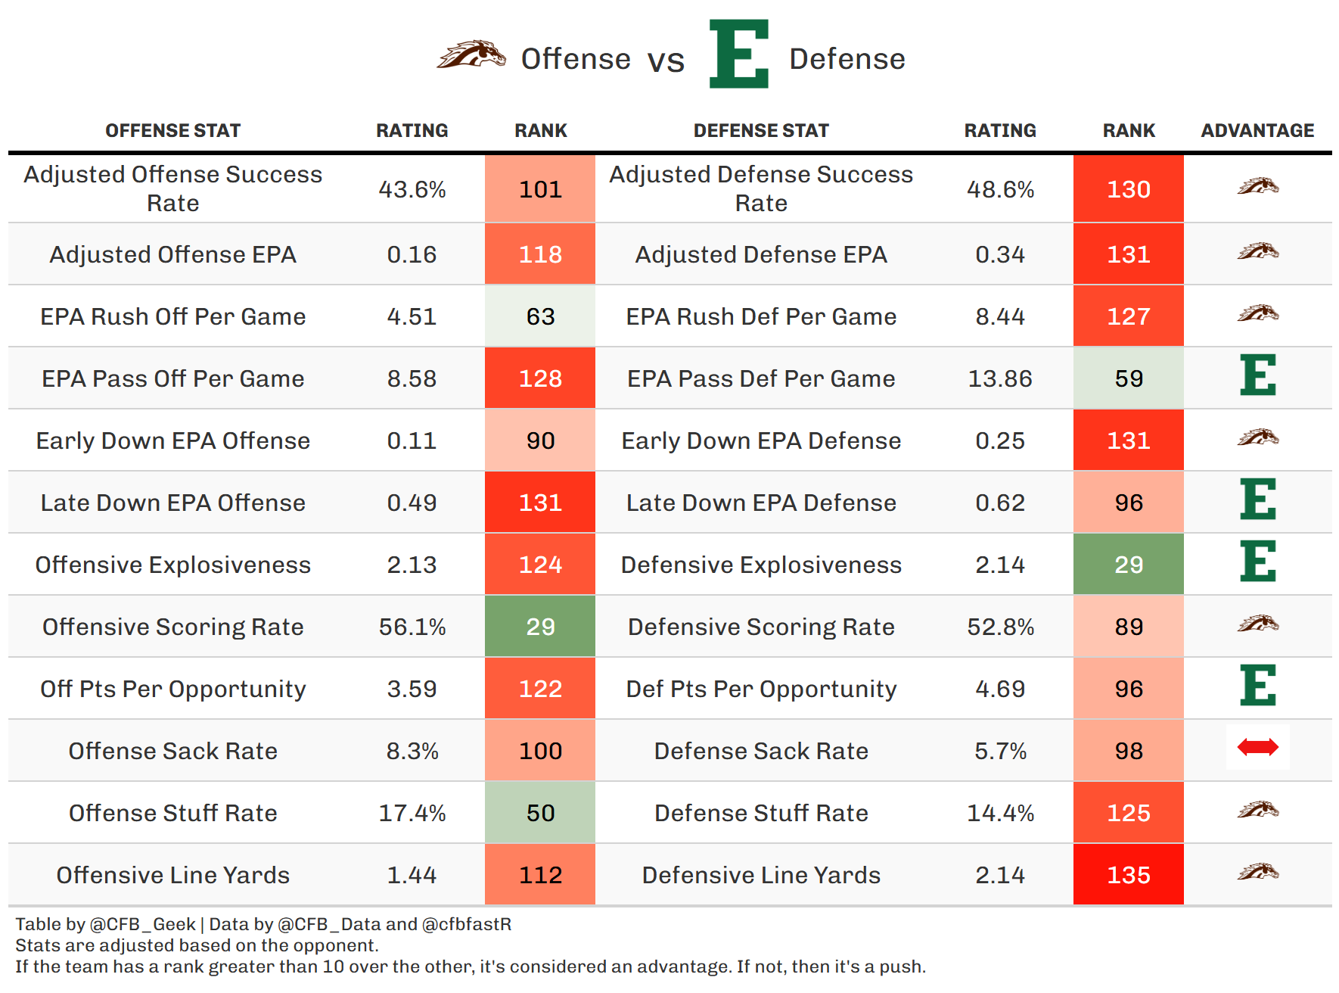Click the Bronco advantage icon in Stuff Rate row
The width and height of the screenshot is (1339, 993).
tap(1257, 810)
